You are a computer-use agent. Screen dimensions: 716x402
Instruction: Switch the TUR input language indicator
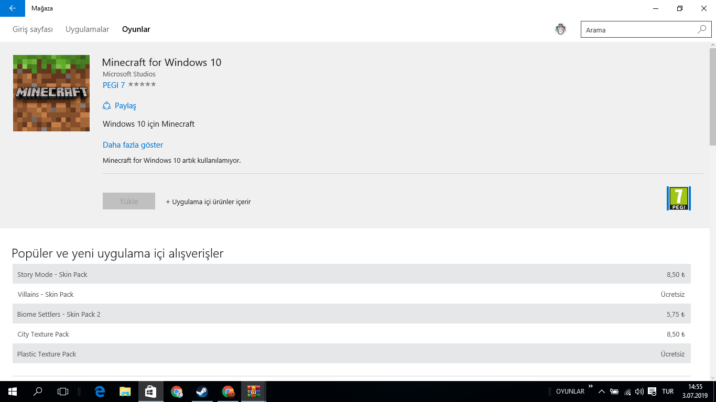[668, 392]
